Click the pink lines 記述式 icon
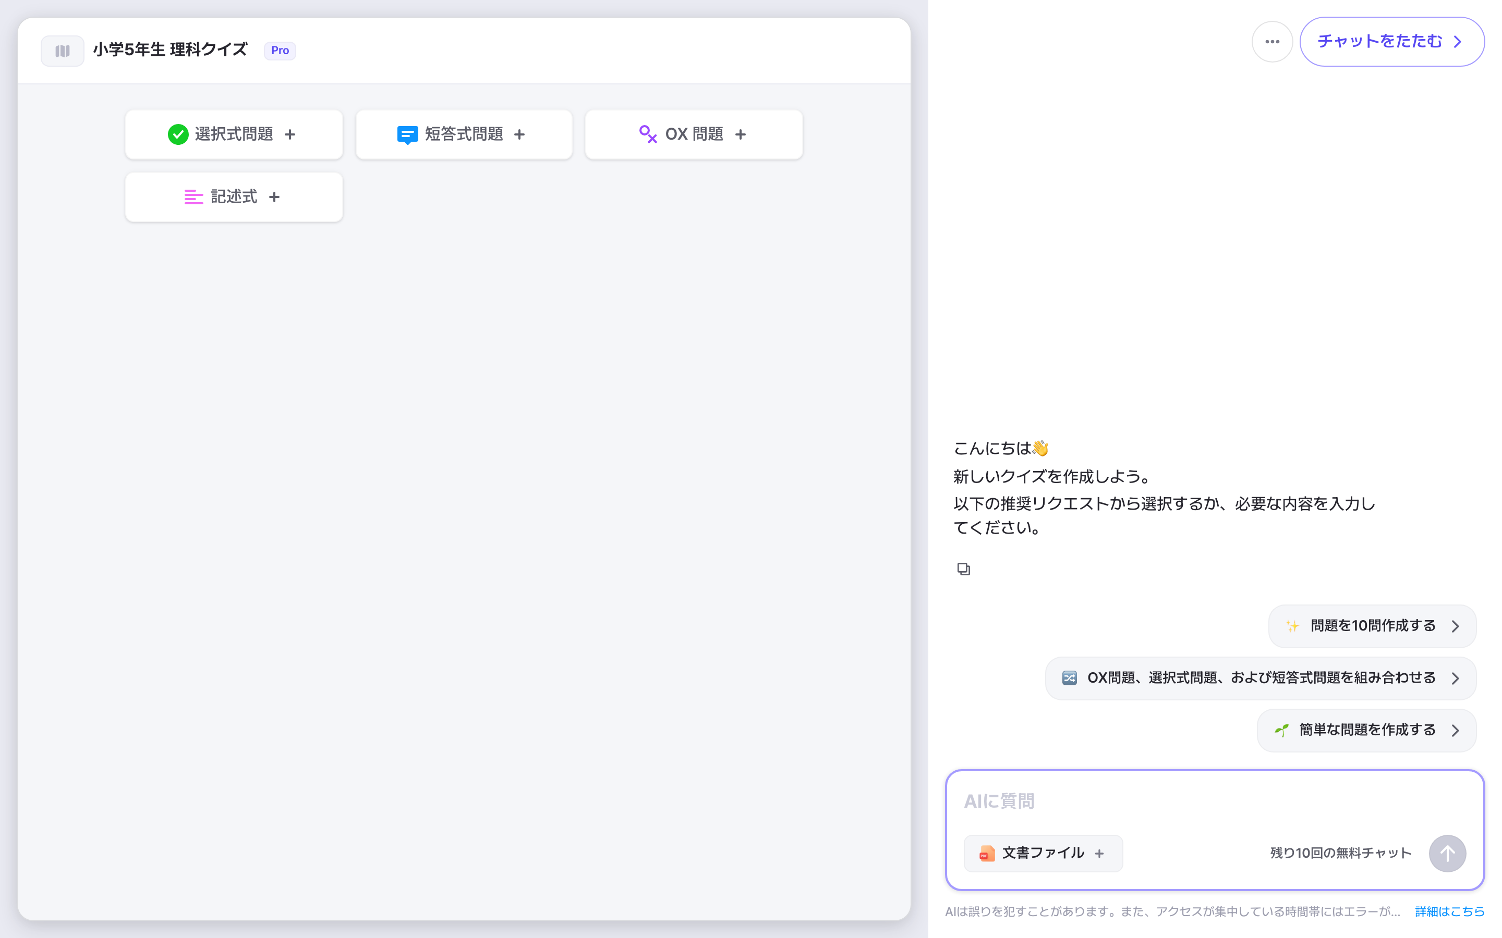Viewport: 1502px width, 938px height. (x=193, y=198)
